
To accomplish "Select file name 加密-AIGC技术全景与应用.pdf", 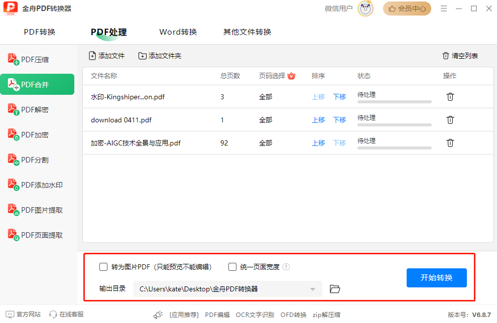I will click(x=136, y=143).
